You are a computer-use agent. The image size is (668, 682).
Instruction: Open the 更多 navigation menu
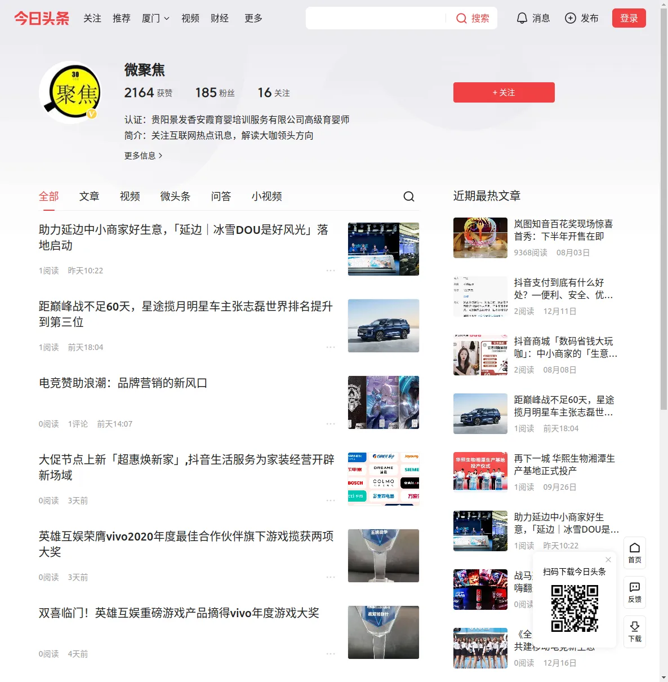pyautogui.click(x=253, y=18)
